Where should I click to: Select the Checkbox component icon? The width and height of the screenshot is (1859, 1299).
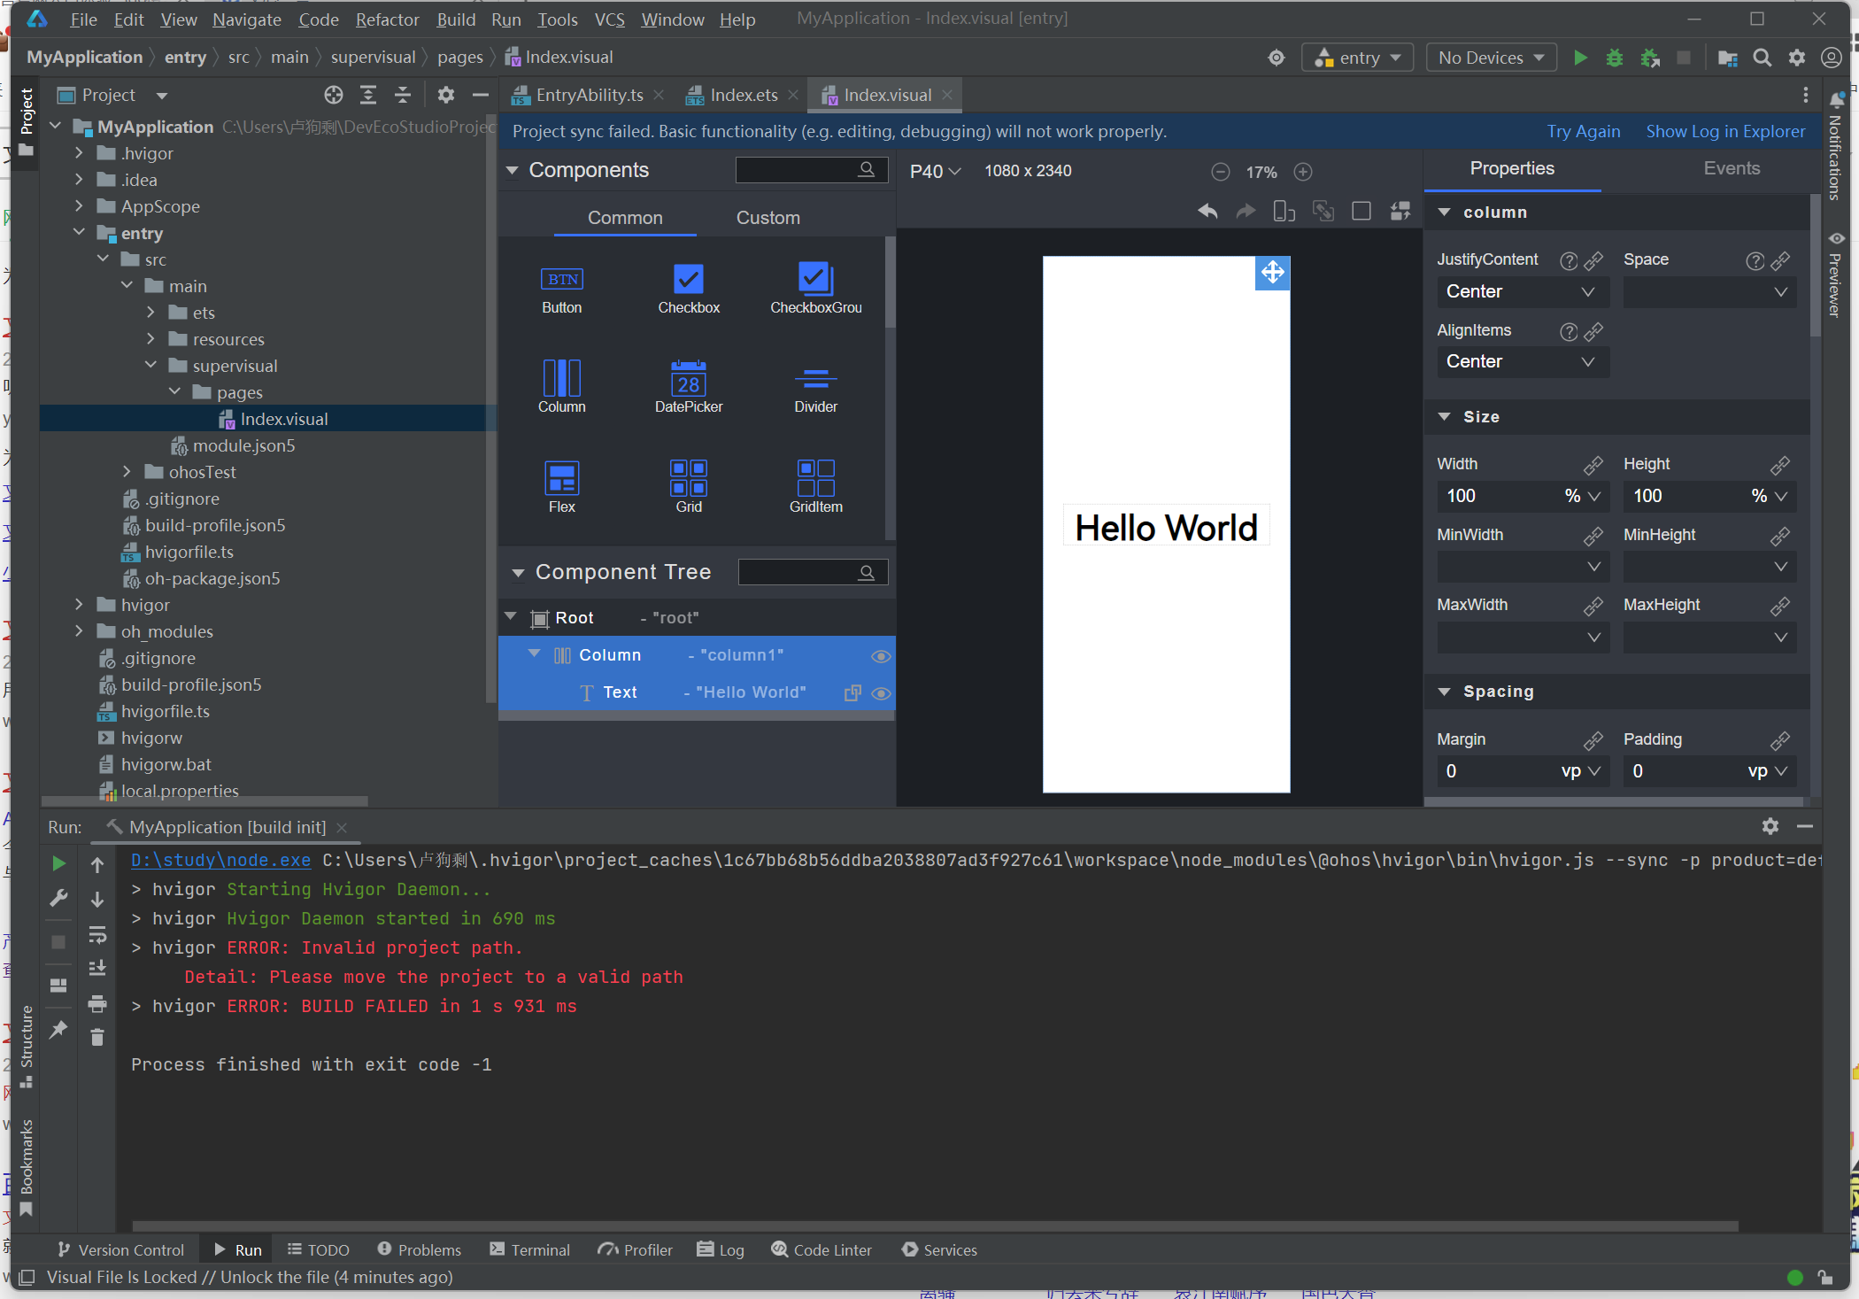point(688,280)
